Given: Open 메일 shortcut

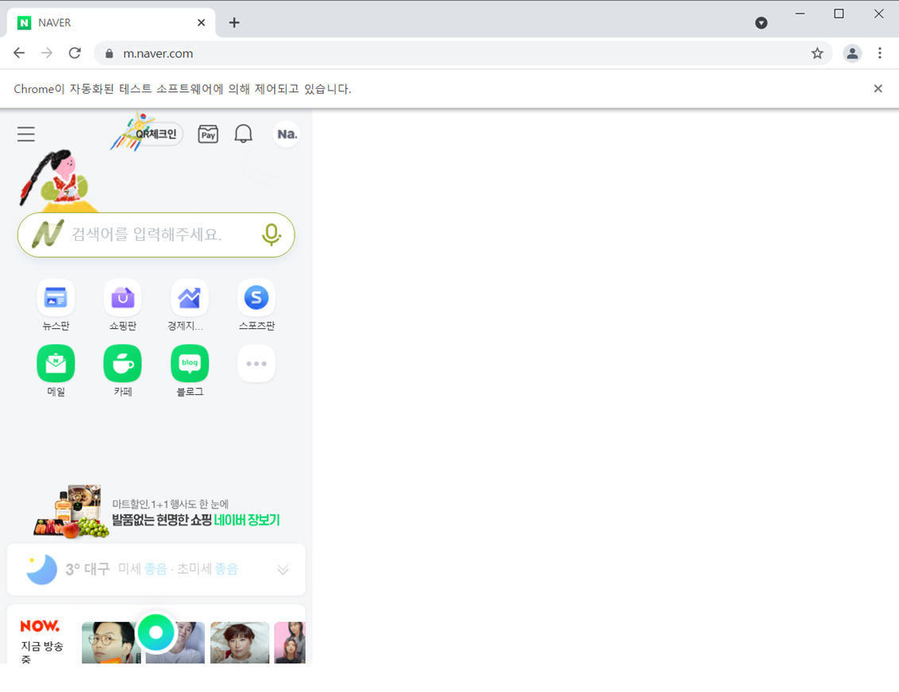Looking at the screenshot, I should (56, 371).
